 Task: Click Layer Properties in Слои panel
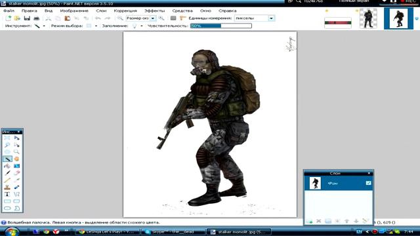coord(366,221)
